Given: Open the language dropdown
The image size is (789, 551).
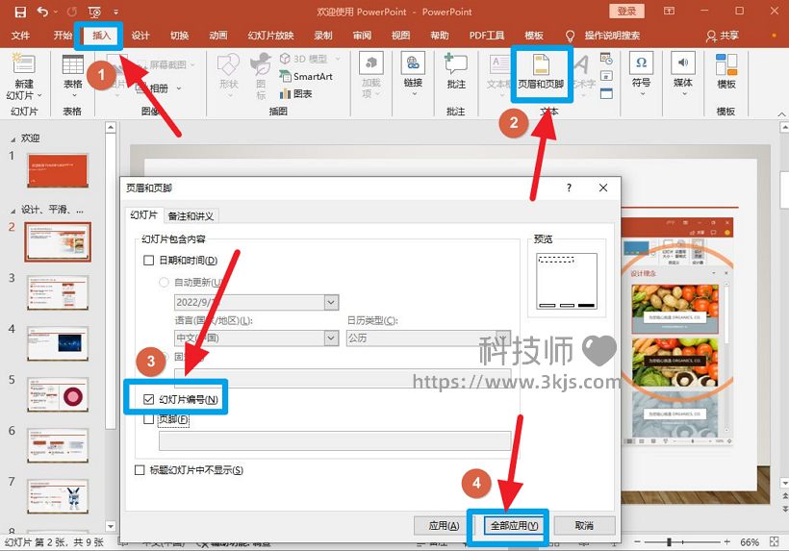Looking at the screenshot, I should pos(331,338).
